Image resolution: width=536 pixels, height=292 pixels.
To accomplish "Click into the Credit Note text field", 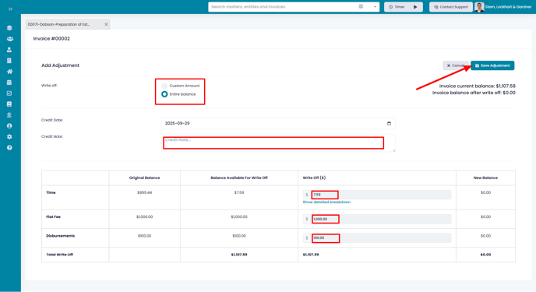I will pos(278,142).
